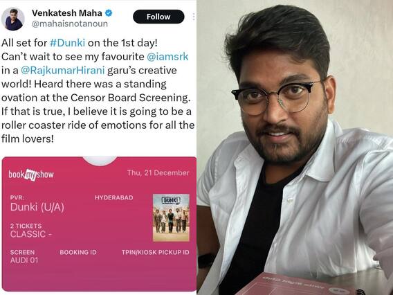
Task: Click the @mahaisnotanoun handle
Action: point(70,24)
